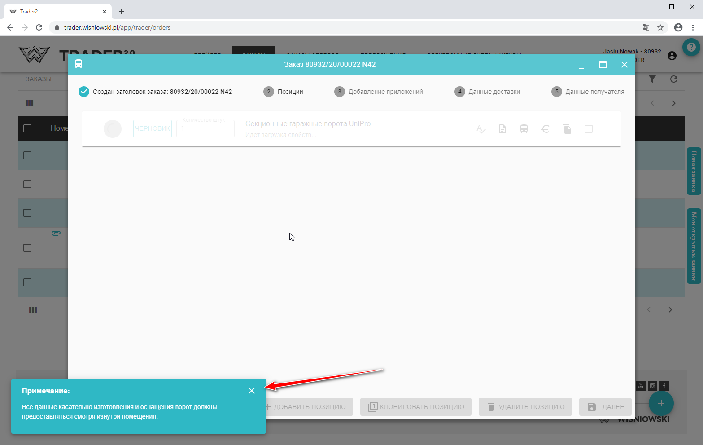The width and height of the screenshot is (703, 445).
Task: Click the Количество штук input field
Action: tap(205, 129)
